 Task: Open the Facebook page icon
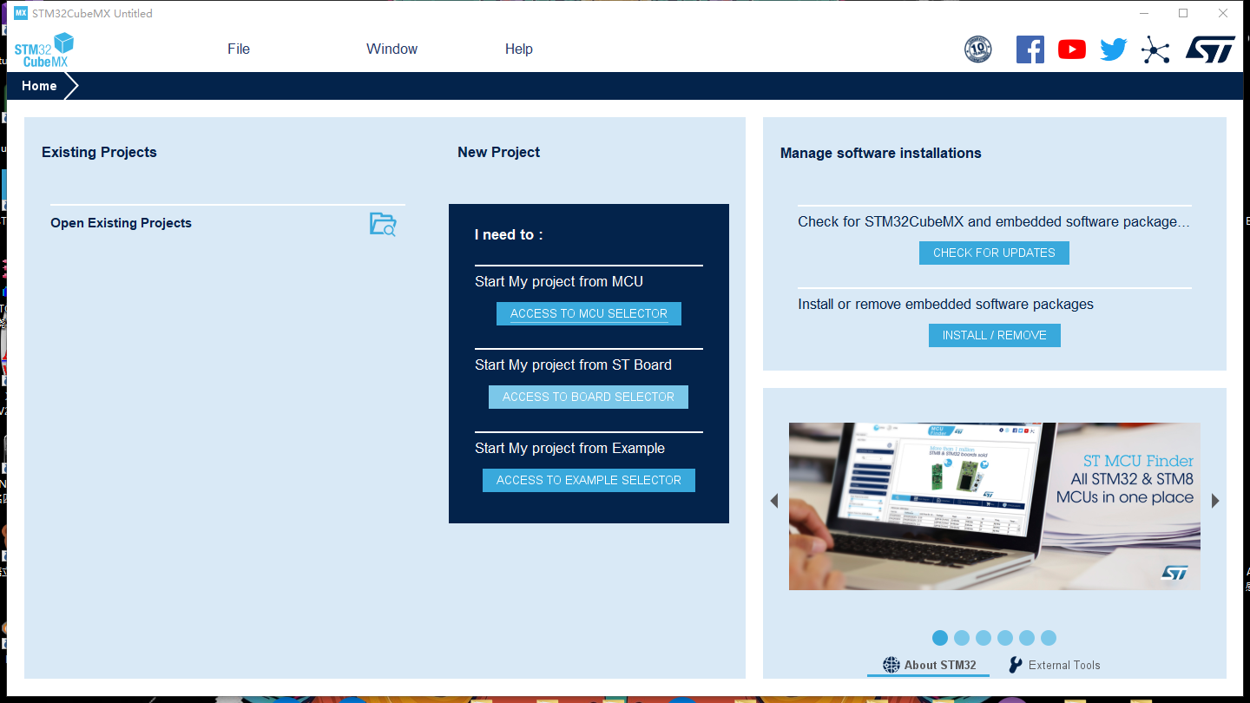(1030, 49)
